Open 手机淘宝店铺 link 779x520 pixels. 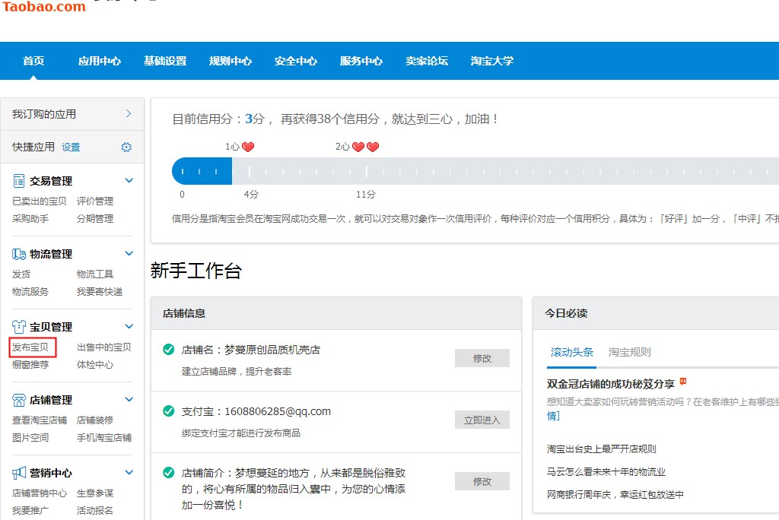103,438
